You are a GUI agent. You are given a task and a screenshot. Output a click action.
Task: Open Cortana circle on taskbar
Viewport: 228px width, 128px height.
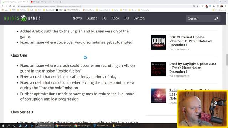pos(14,126)
